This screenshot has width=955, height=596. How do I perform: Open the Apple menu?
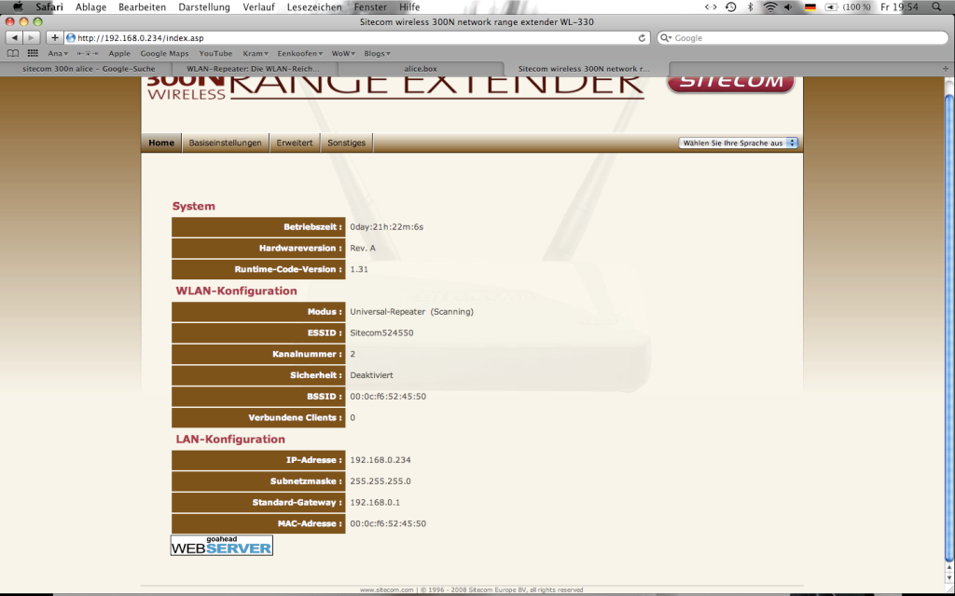(x=18, y=7)
